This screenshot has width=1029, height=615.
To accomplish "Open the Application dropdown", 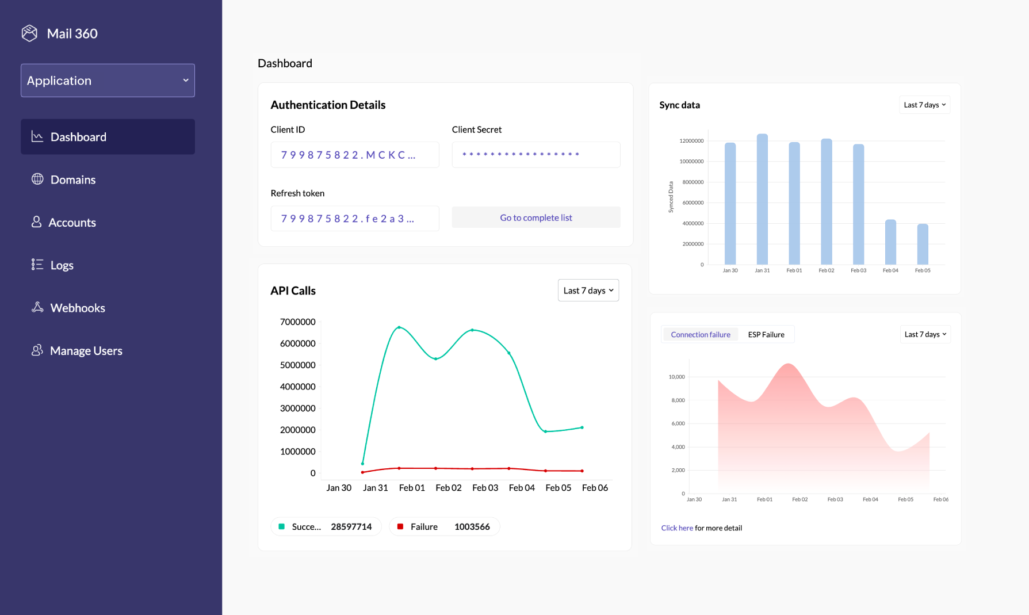I will point(108,81).
